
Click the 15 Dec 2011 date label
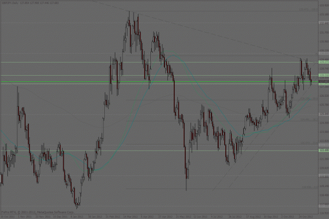pyautogui.click(x=60, y=217)
